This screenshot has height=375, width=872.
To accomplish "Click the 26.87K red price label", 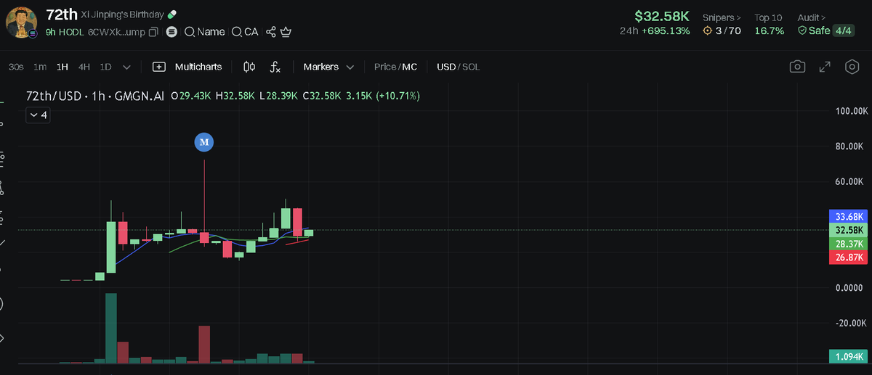I will coord(849,257).
